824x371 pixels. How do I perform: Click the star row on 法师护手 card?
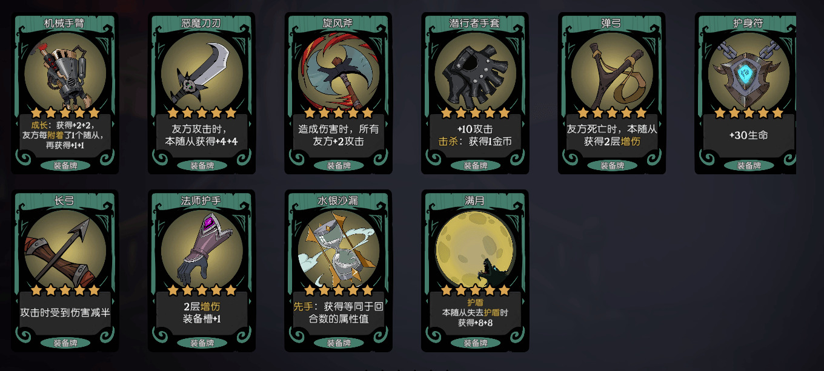(x=202, y=290)
